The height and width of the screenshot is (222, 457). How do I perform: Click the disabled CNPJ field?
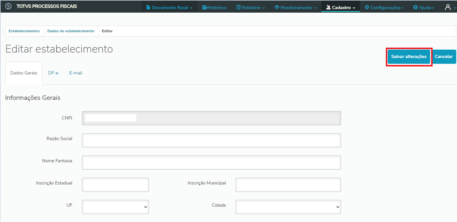tap(211, 118)
